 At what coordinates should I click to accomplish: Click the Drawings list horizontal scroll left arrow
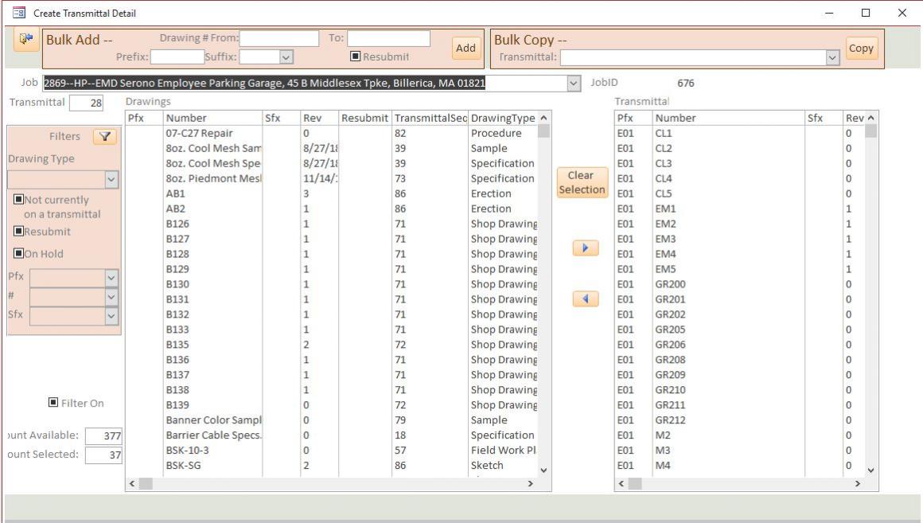(x=132, y=483)
